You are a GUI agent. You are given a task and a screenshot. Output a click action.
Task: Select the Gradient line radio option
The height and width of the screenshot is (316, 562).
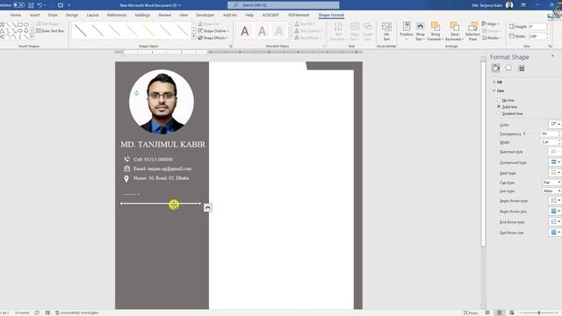point(499,113)
